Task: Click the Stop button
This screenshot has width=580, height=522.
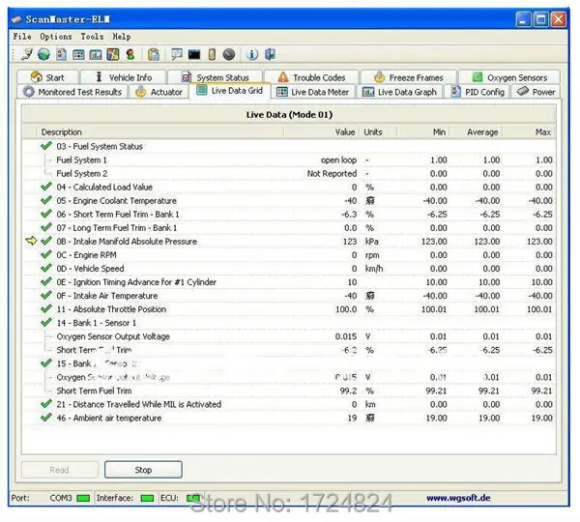Action: click(143, 470)
